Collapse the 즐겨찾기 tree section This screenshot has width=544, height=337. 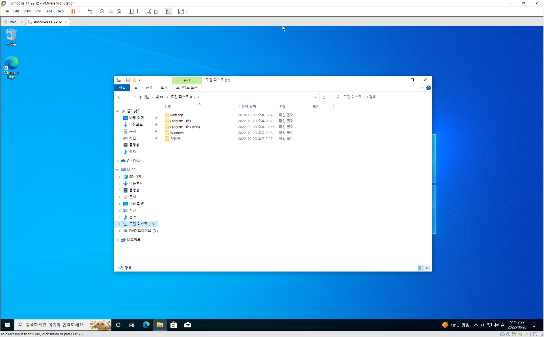[117, 111]
